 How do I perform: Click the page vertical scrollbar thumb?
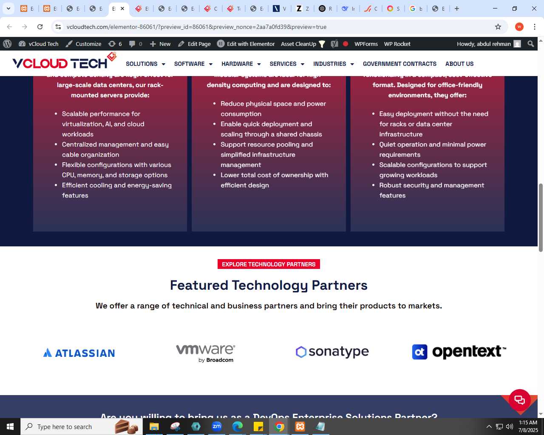click(541, 217)
